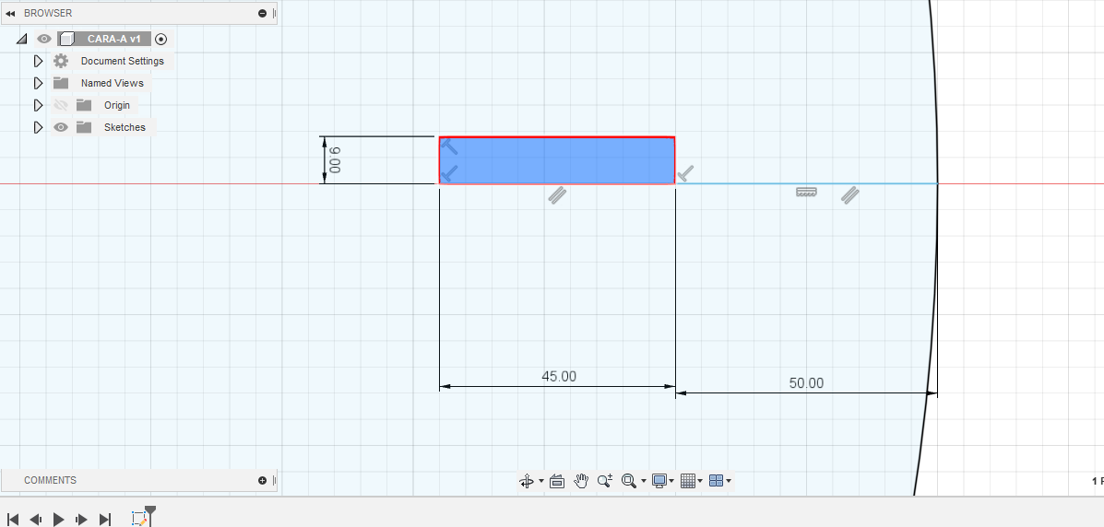1104x527 pixels.
Task: Select Sketches in browser tree
Action: click(x=125, y=126)
